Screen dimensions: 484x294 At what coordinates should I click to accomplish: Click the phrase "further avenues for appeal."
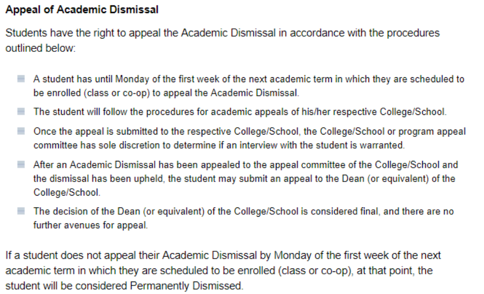90,225
